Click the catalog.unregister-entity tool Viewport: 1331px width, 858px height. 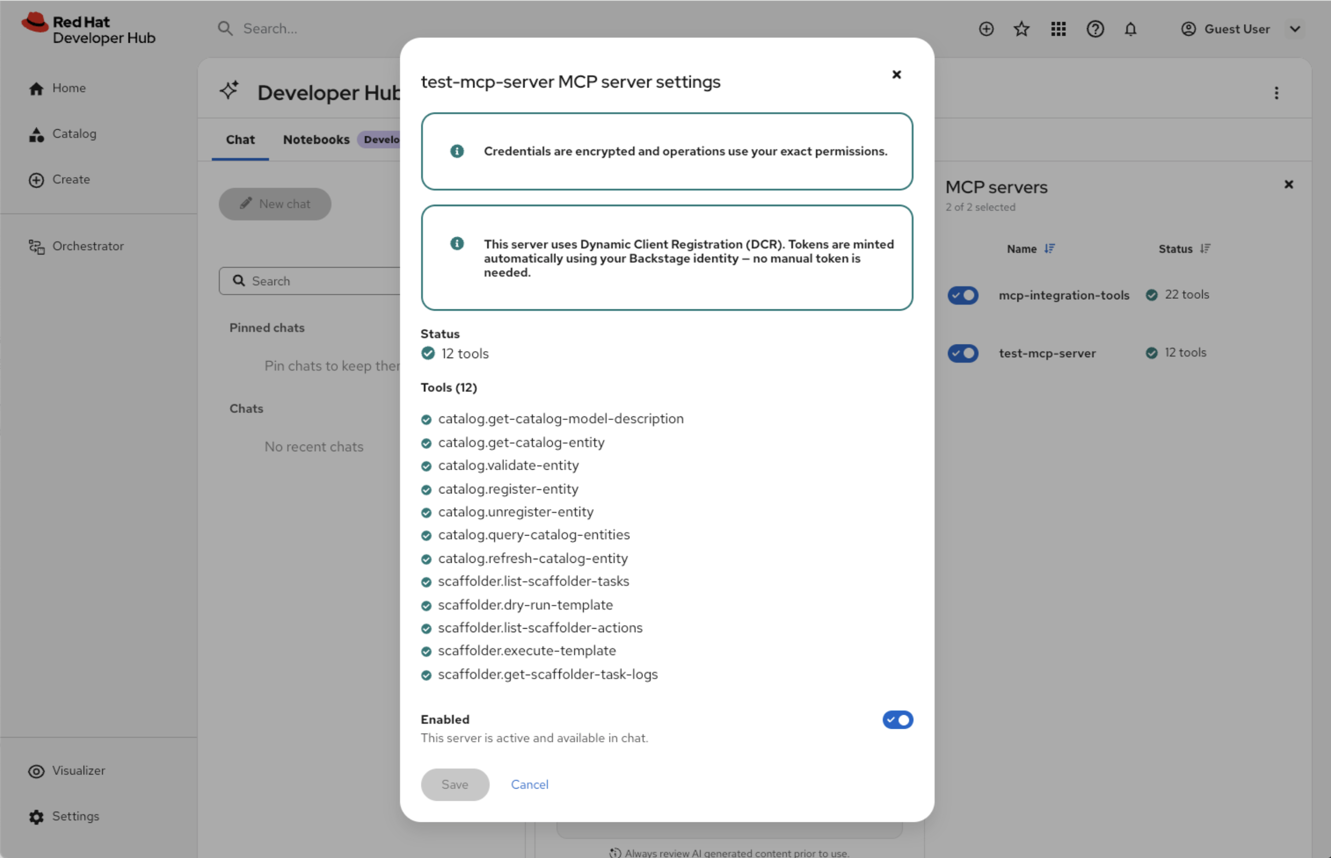point(516,511)
